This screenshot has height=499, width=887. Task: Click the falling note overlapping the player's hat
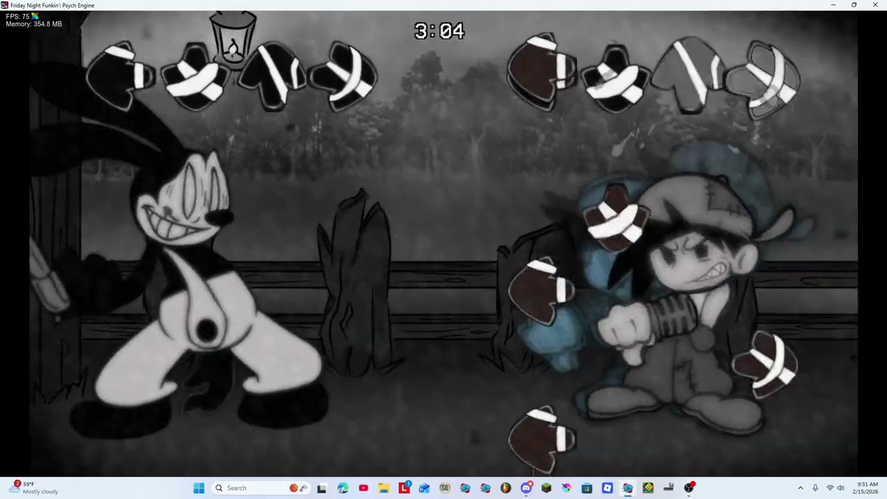click(x=616, y=218)
